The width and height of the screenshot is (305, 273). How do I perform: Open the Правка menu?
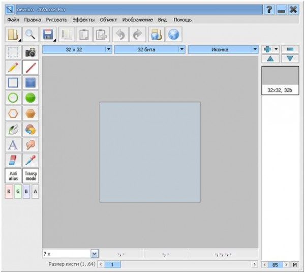point(33,20)
